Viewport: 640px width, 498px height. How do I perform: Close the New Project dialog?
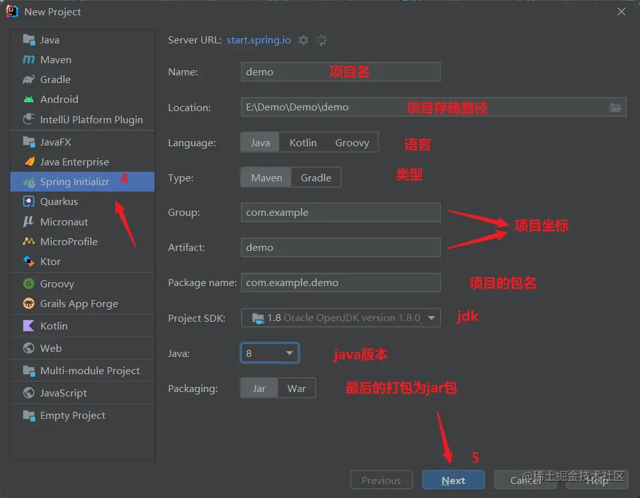(621, 11)
